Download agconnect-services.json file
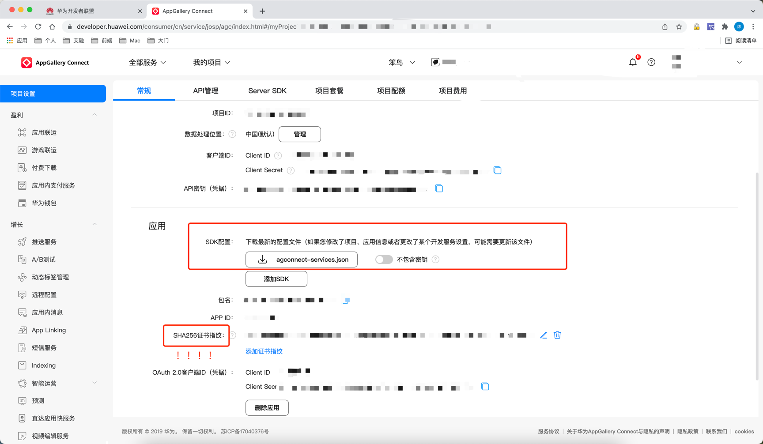The height and width of the screenshot is (444, 763). [302, 260]
